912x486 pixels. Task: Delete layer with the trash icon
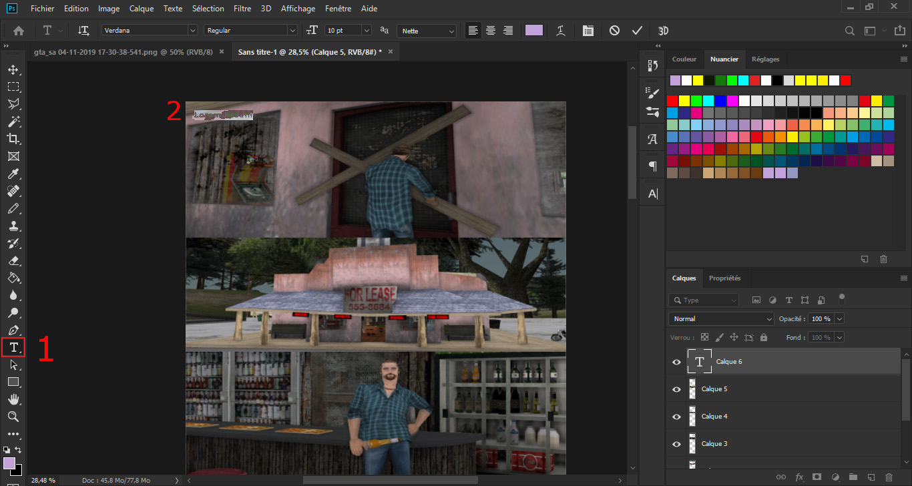[888, 477]
